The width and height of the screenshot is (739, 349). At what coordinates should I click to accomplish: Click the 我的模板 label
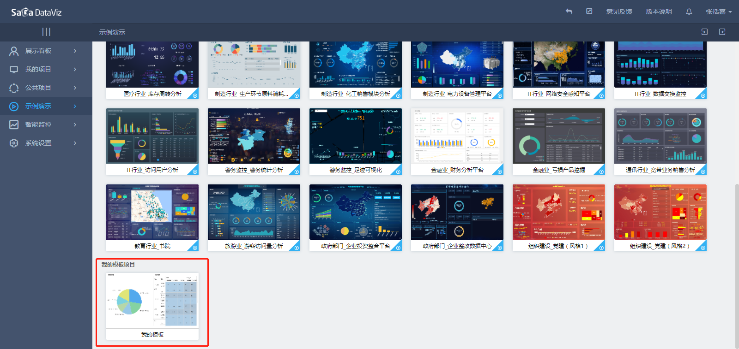coord(152,334)
